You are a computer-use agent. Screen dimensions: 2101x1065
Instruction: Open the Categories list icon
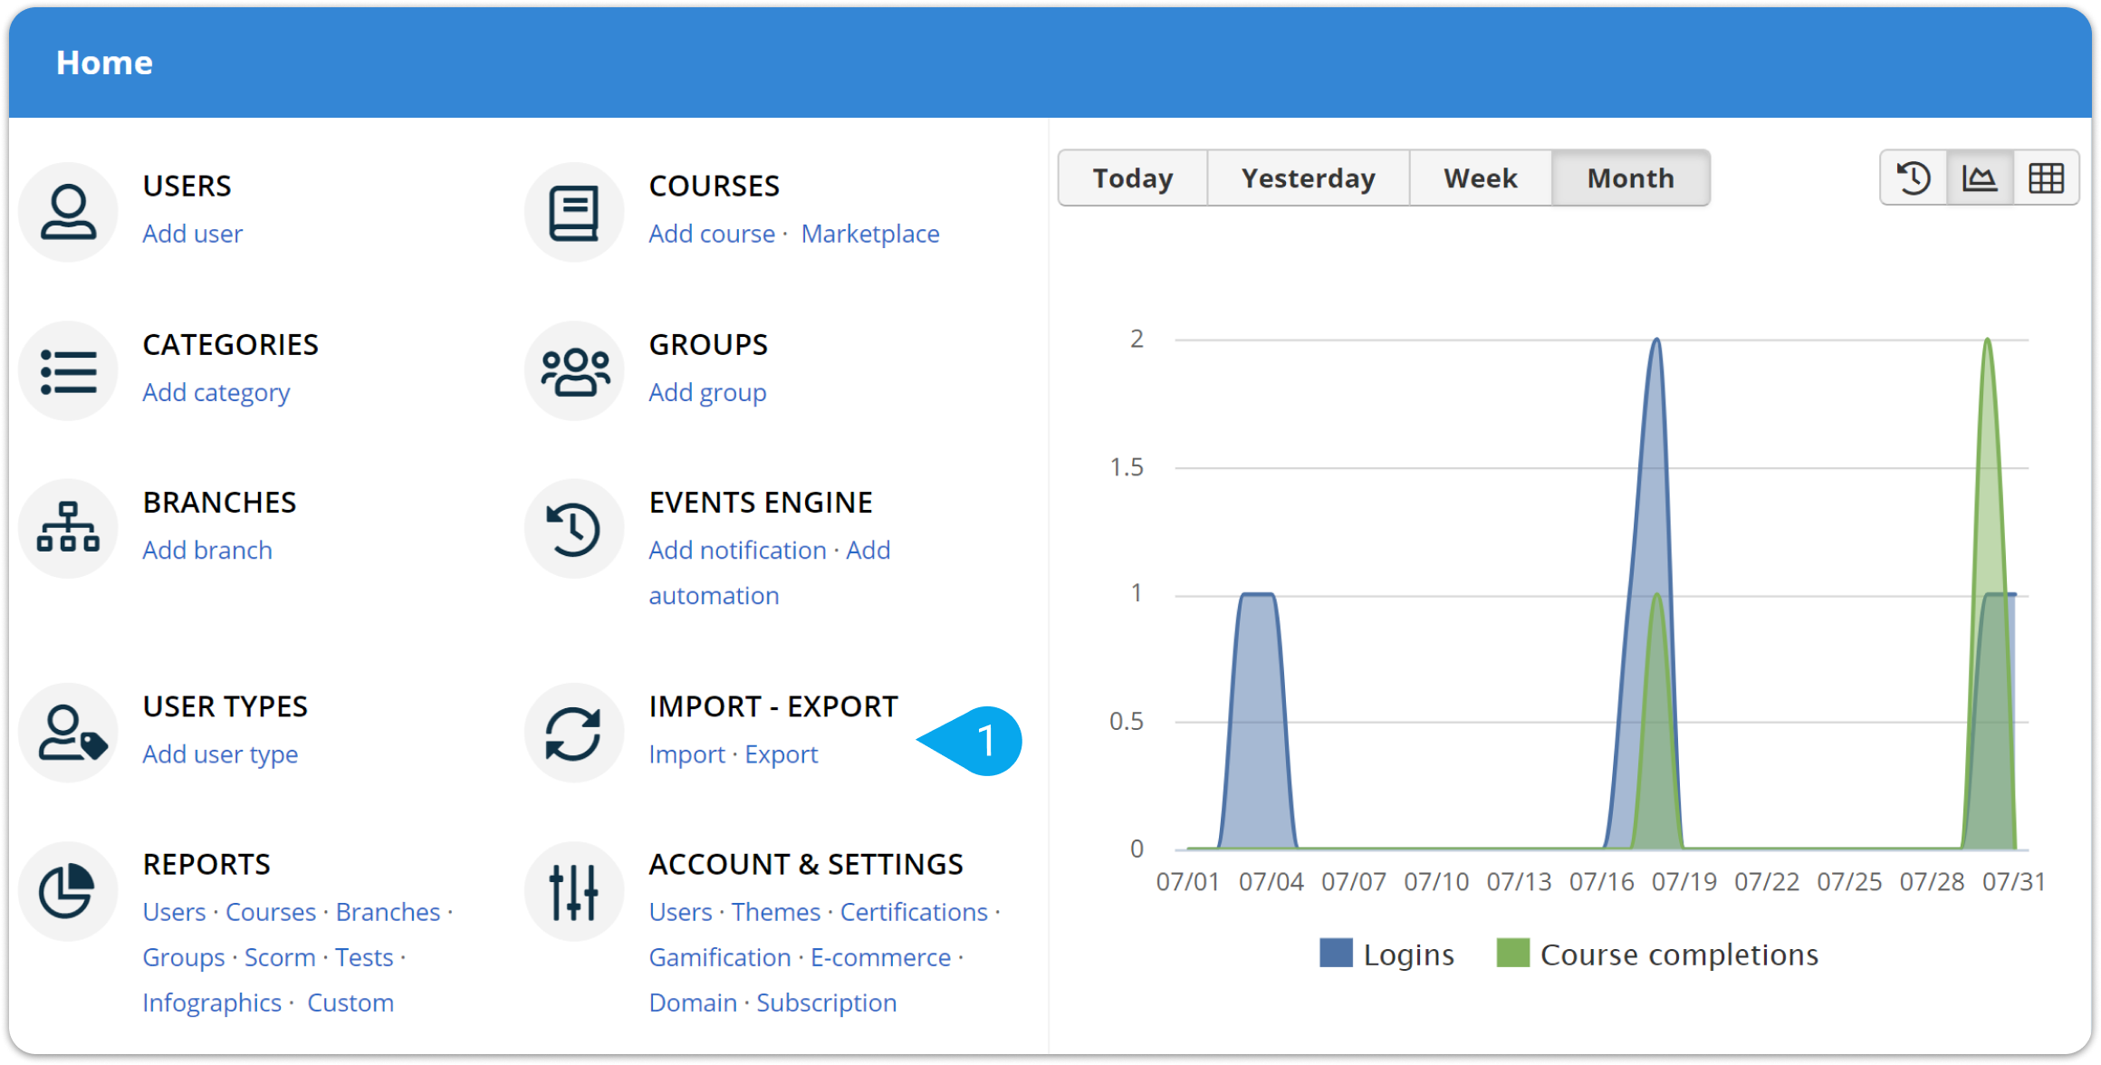(68, 371)
